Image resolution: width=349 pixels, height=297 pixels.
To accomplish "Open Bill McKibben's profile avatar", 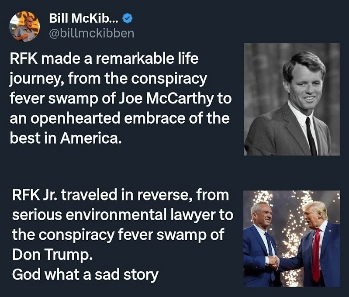I will pos(24,27).
